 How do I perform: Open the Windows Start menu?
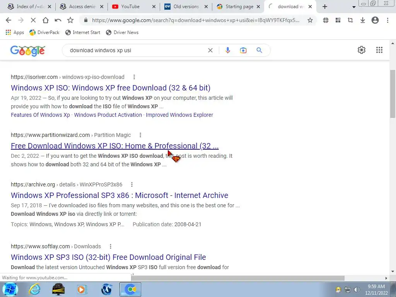coord(10,289)
